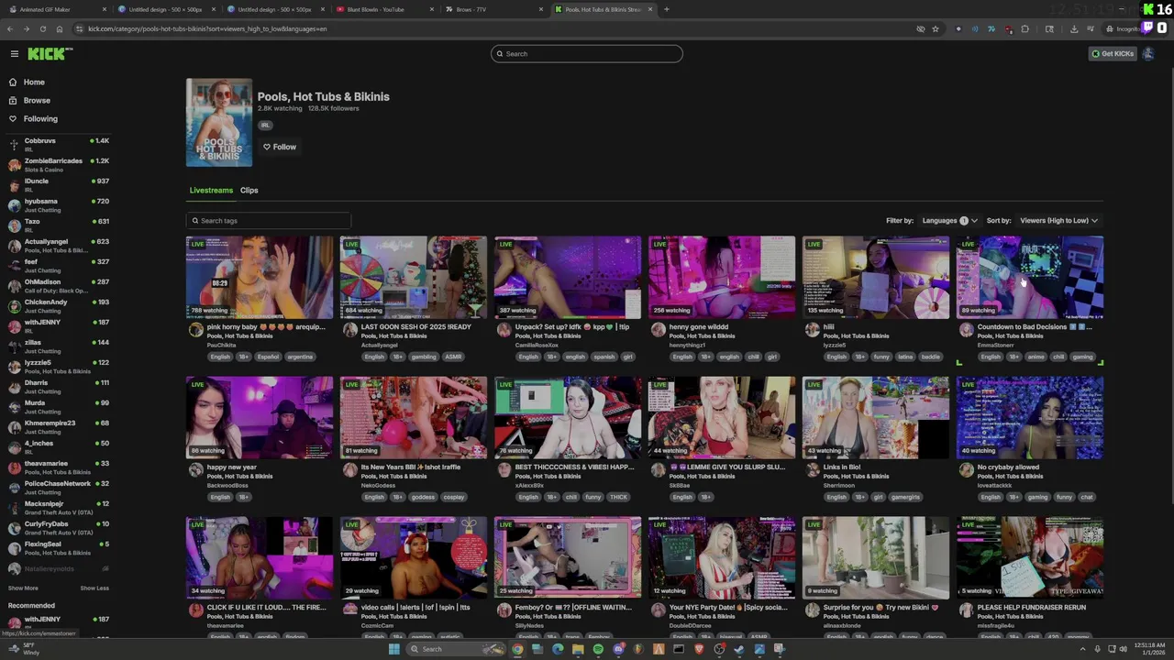Switch to the Livestreams tab

click(x=211, y=191)
